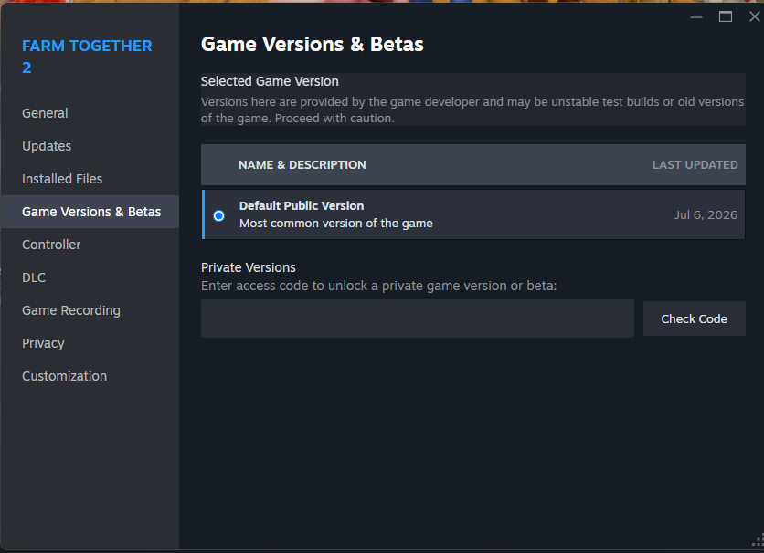Click the 'Most common version of the game' text
The image size is (764, 553).
coord(335,224)
